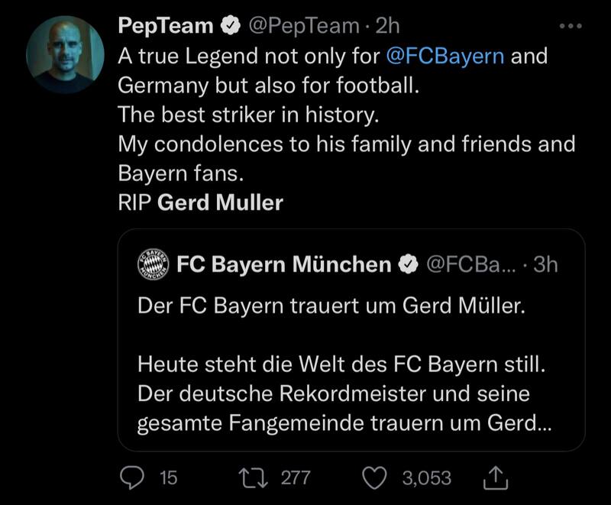The width and height of the screenshot is (611, 505).
Task: Like the tweet with the heart icon
Action: click(x=373, y=478)
